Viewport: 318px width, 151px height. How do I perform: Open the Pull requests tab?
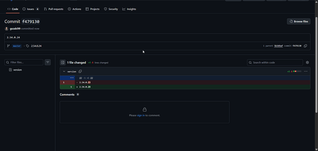click(x=53, y=9)
